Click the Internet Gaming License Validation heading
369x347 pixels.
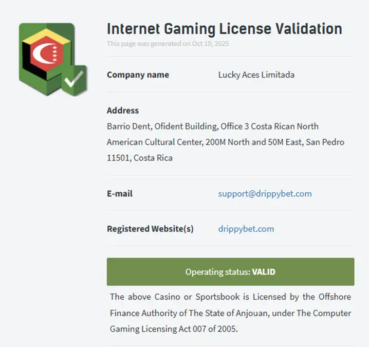[224, 28]
